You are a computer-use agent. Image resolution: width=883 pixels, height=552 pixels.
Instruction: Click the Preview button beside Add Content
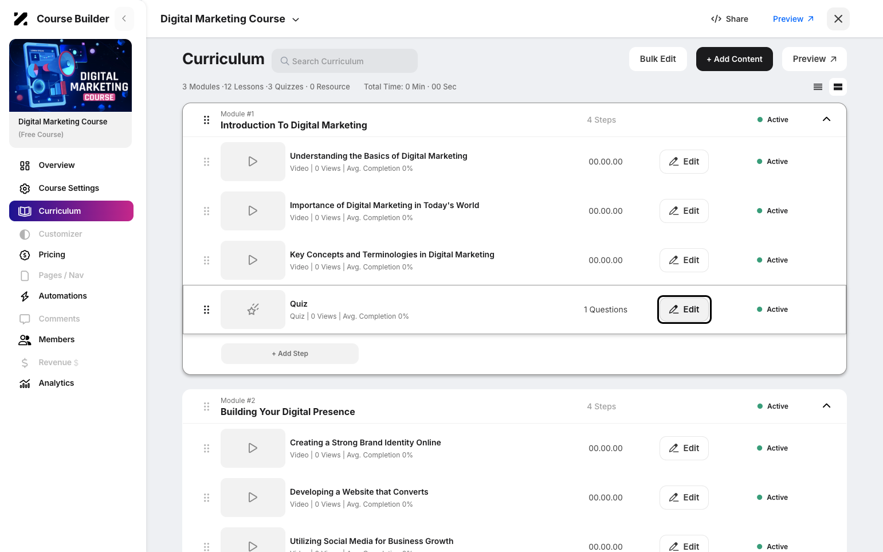coord(814,59)
